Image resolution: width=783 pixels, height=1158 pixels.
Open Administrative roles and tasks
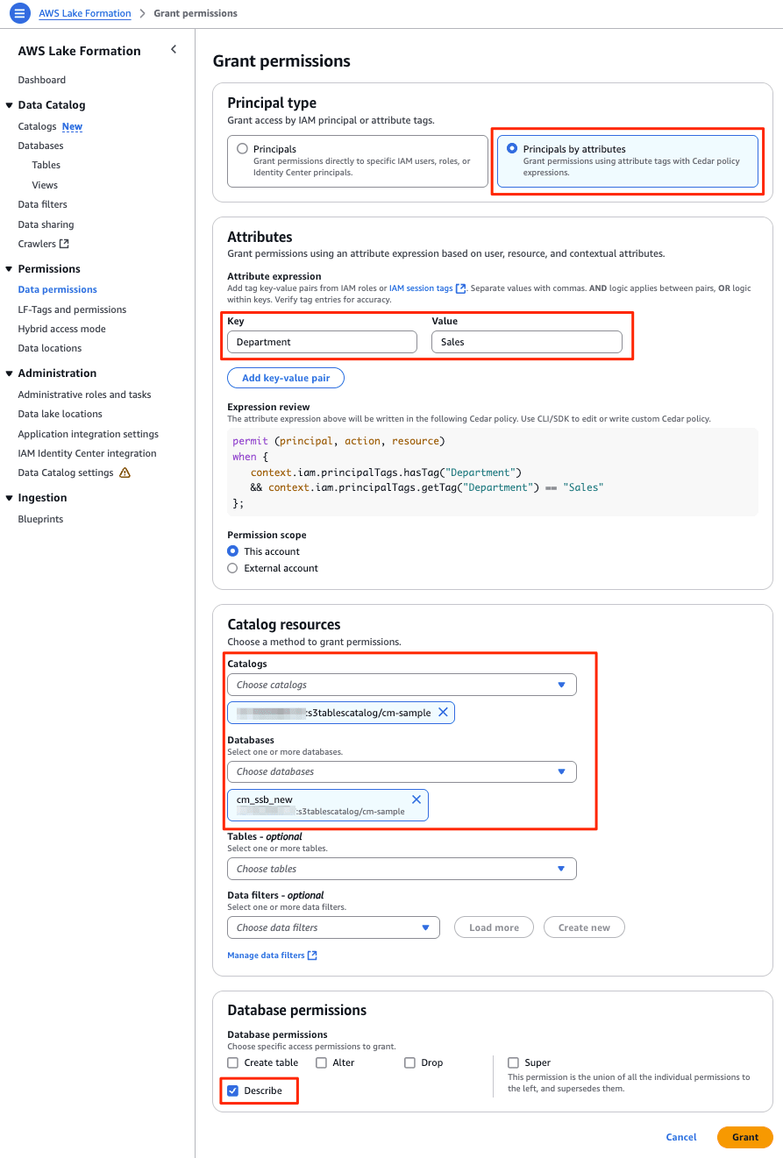pyautogui.click(x=84, y=394)
